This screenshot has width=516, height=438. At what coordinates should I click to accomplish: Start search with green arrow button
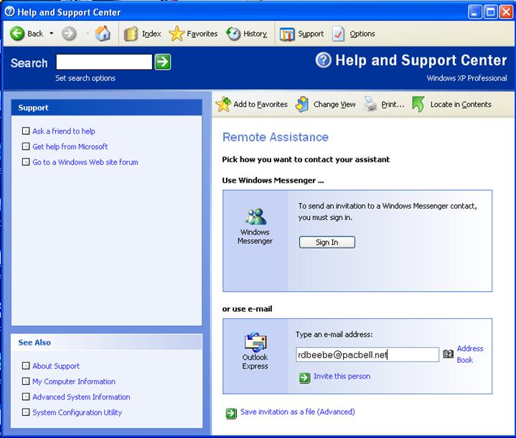tap(163, 62)
